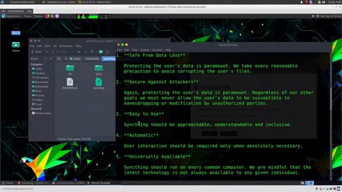Viewport: 342px width, 192px height.
Task: Open the System menu in top panel
Action: coord(38,16)
